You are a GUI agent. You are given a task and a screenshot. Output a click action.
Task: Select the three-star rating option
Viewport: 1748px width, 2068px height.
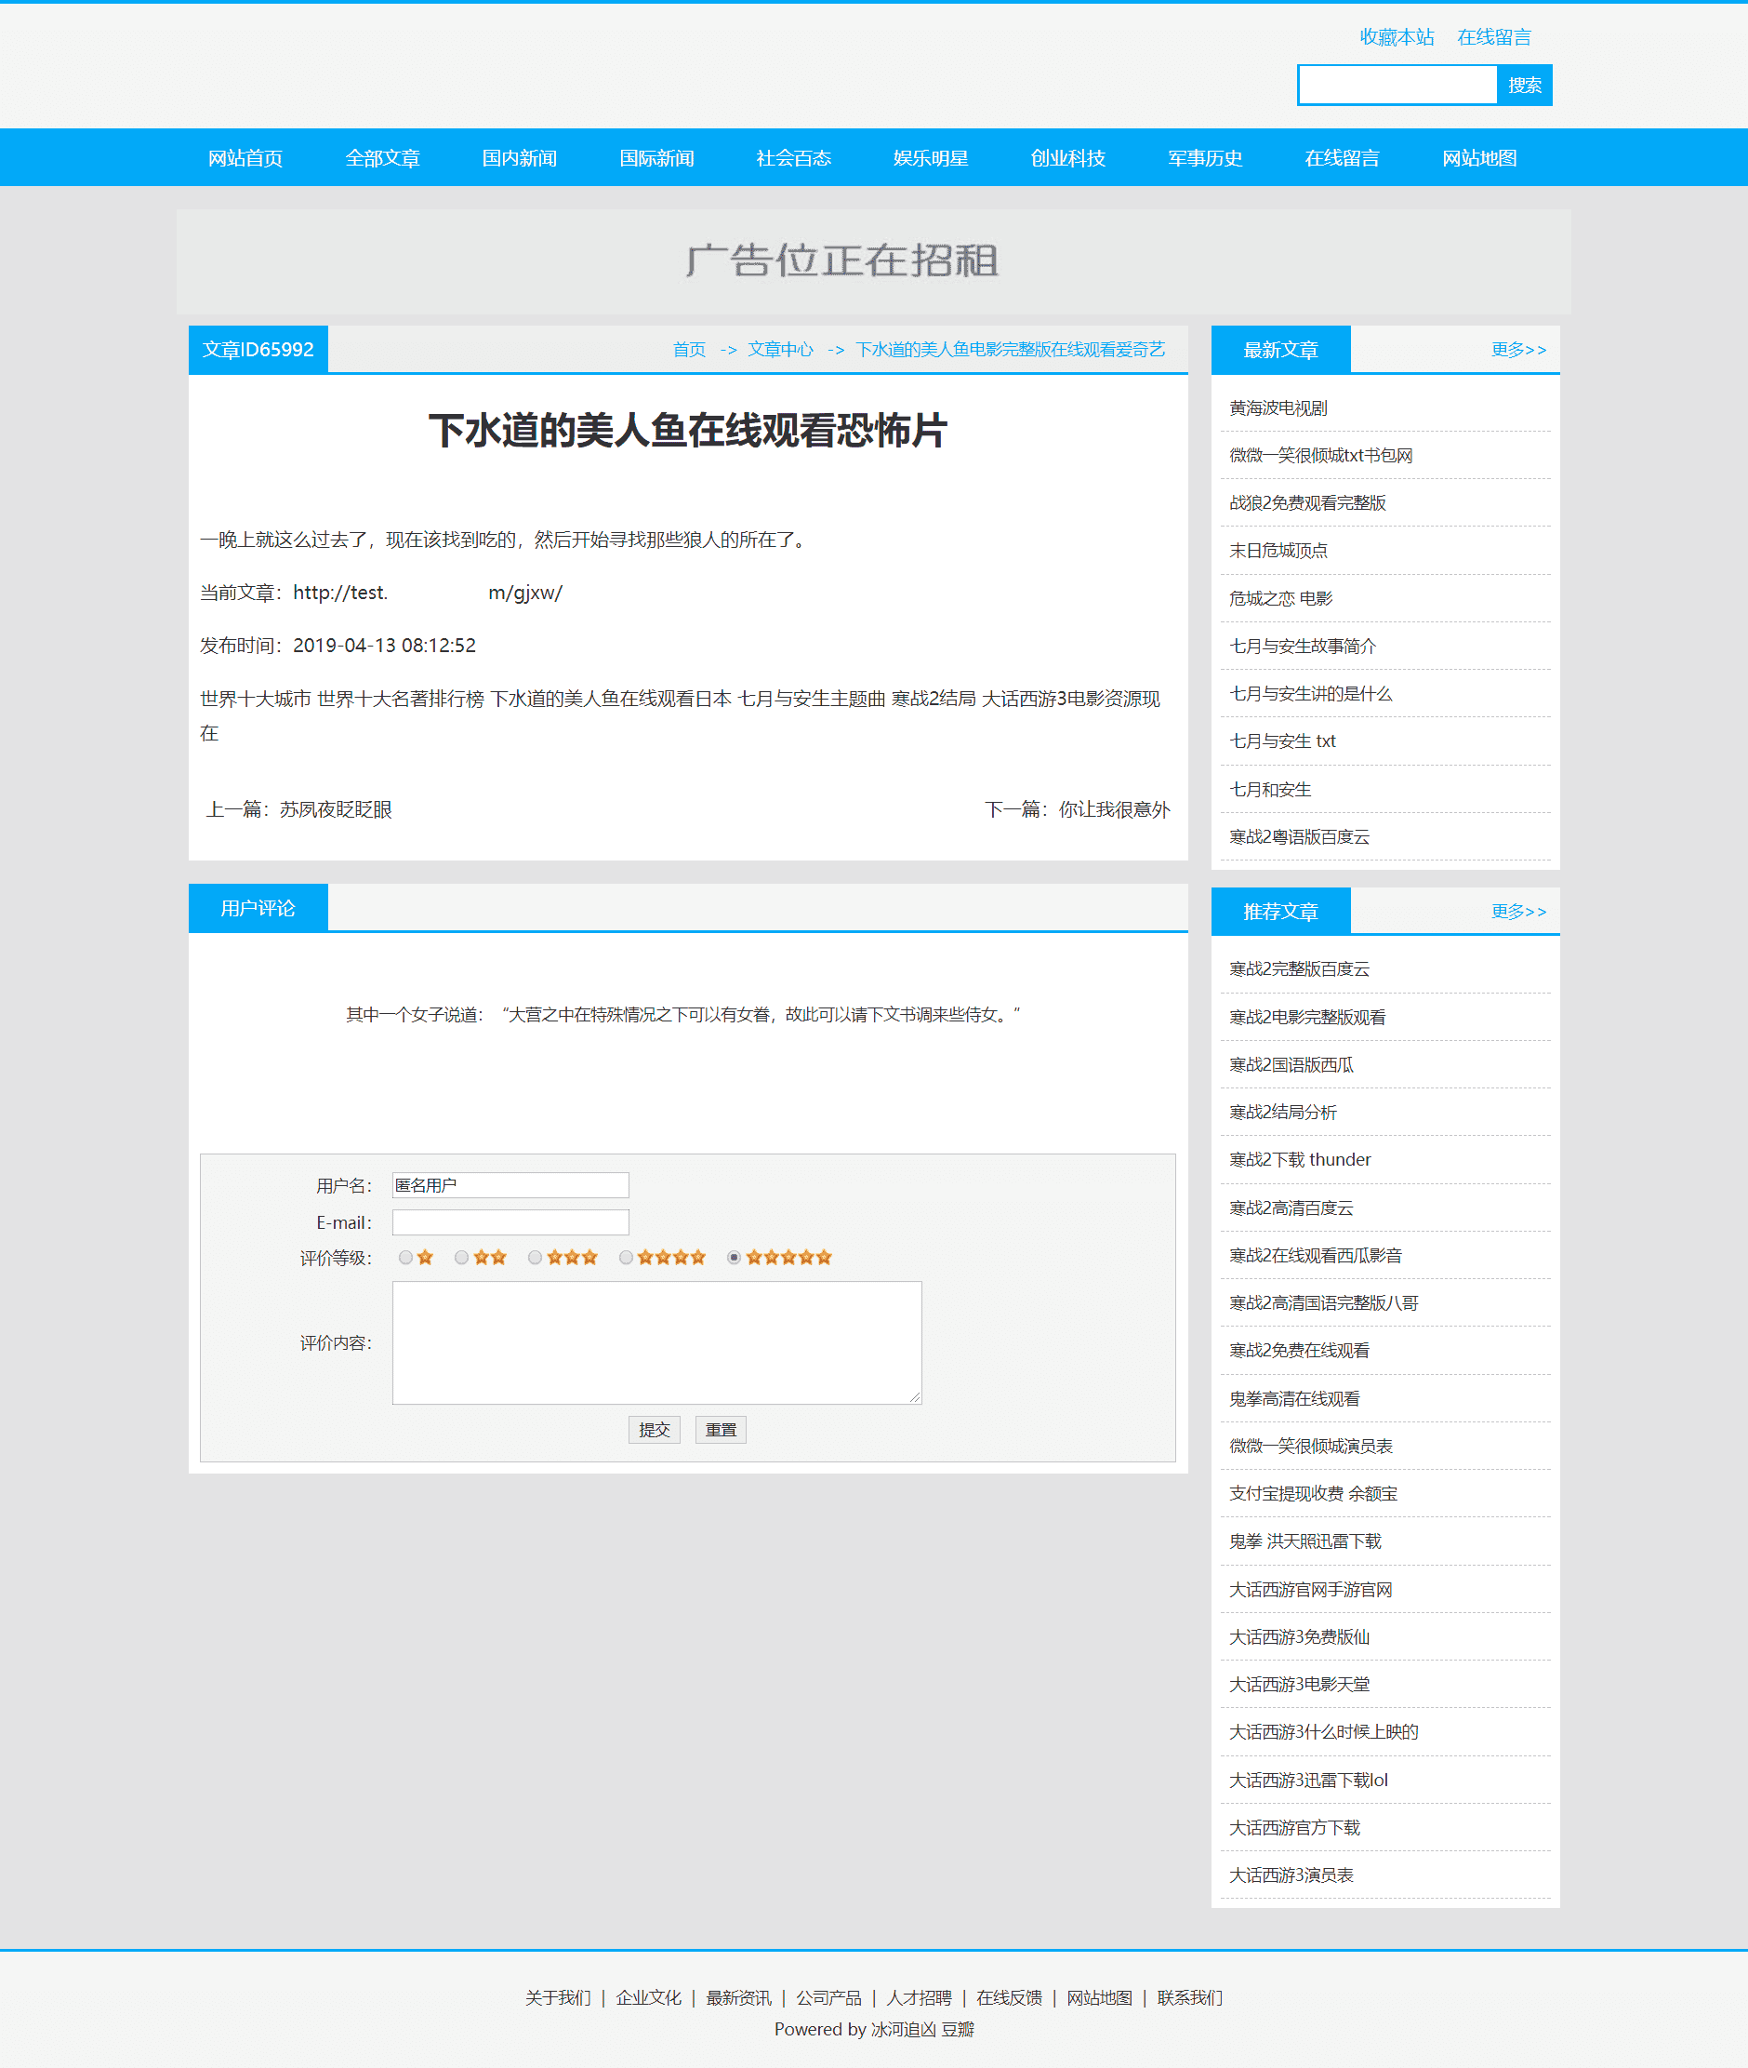[x=536, y=1257]
